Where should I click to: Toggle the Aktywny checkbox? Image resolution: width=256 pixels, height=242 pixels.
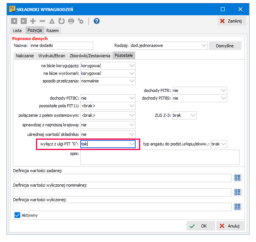coord(17,215)
